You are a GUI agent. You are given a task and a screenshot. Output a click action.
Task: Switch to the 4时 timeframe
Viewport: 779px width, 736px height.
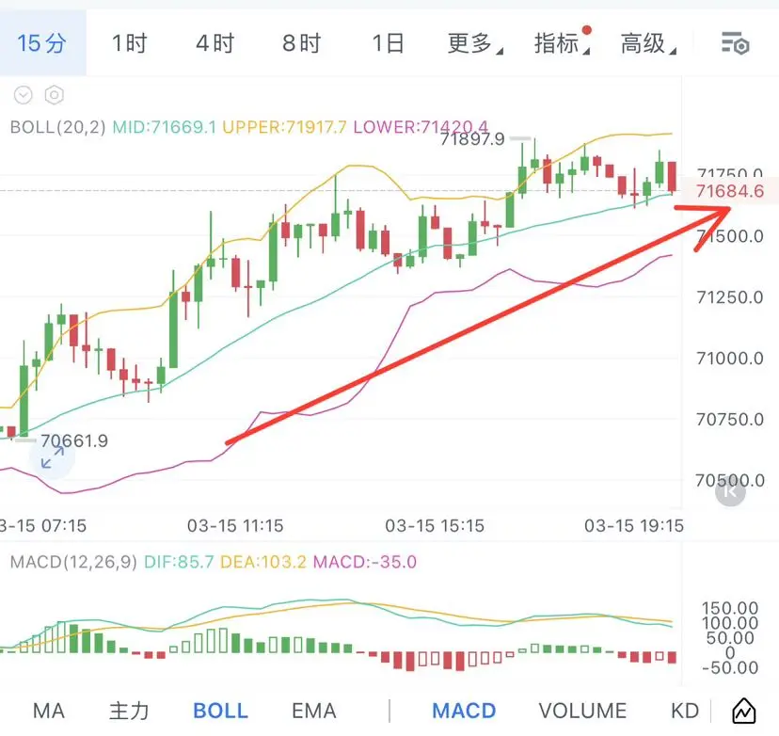pyautogui.click(x=215, y=43)
